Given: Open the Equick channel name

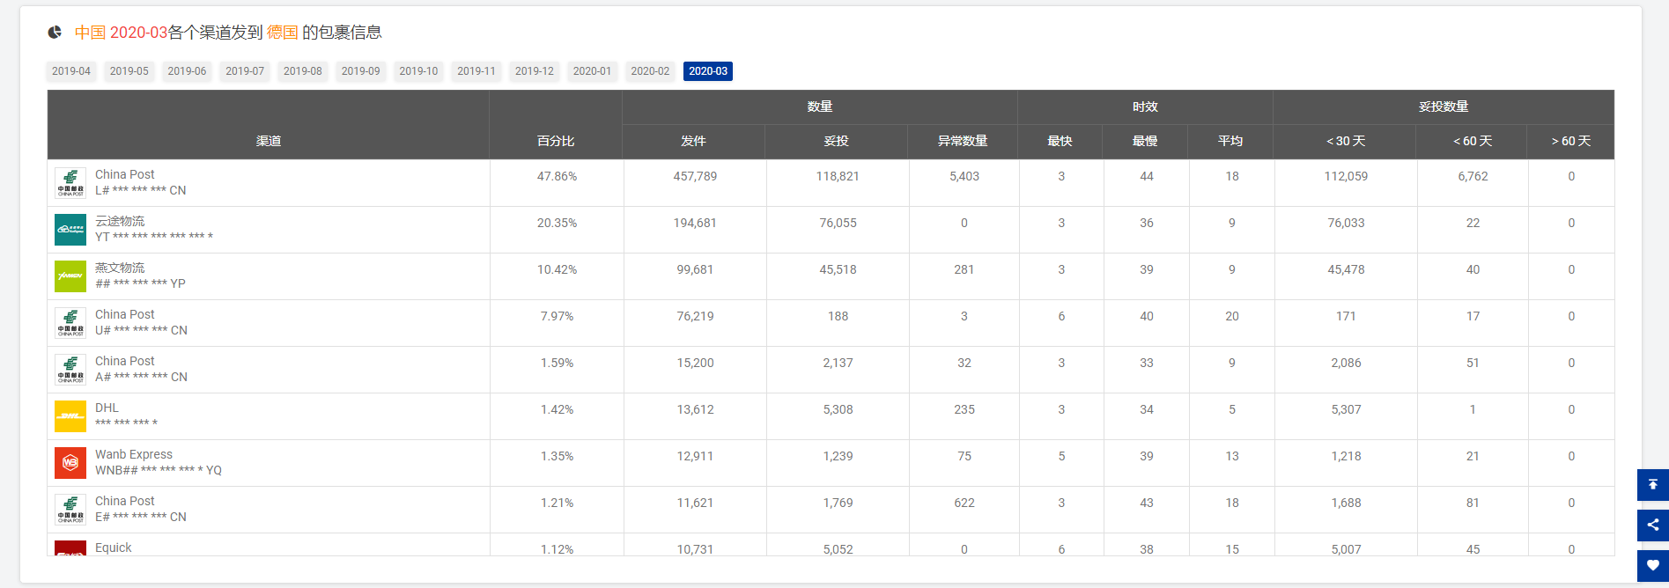Looking at the screenshot, I should click(114, 548).
